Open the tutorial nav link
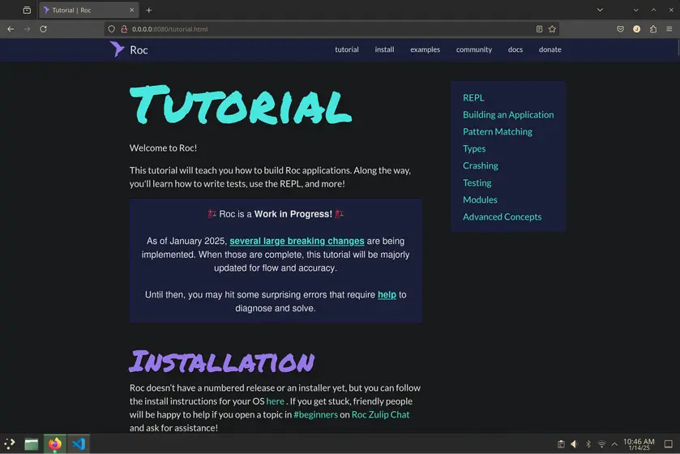The image size is (680, 454). coord(347,49)
